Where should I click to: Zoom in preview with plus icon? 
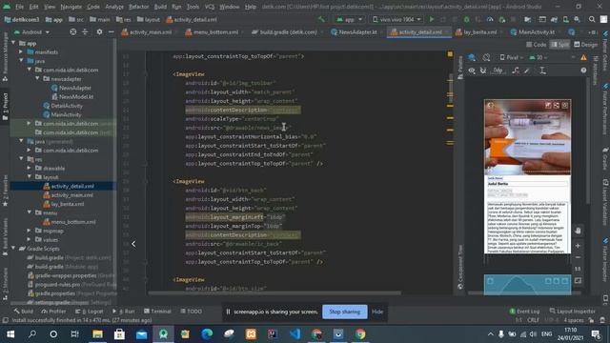[579, 246]
